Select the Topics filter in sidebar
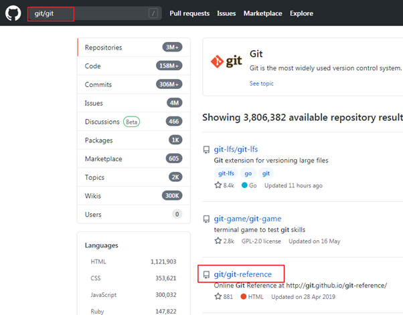403x315 pixels. [134, 177]
